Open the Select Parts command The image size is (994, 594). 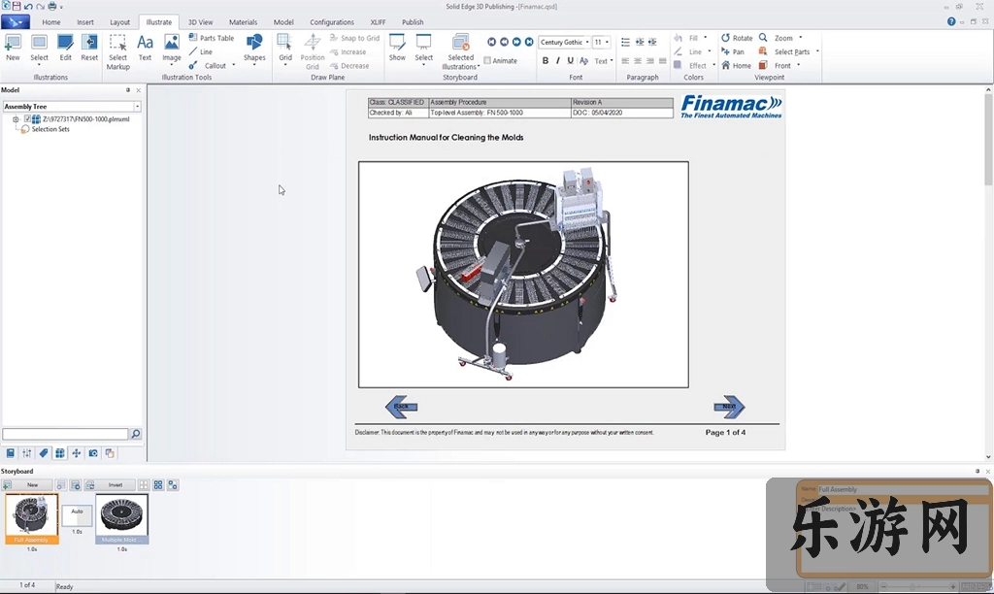(784, 52)
